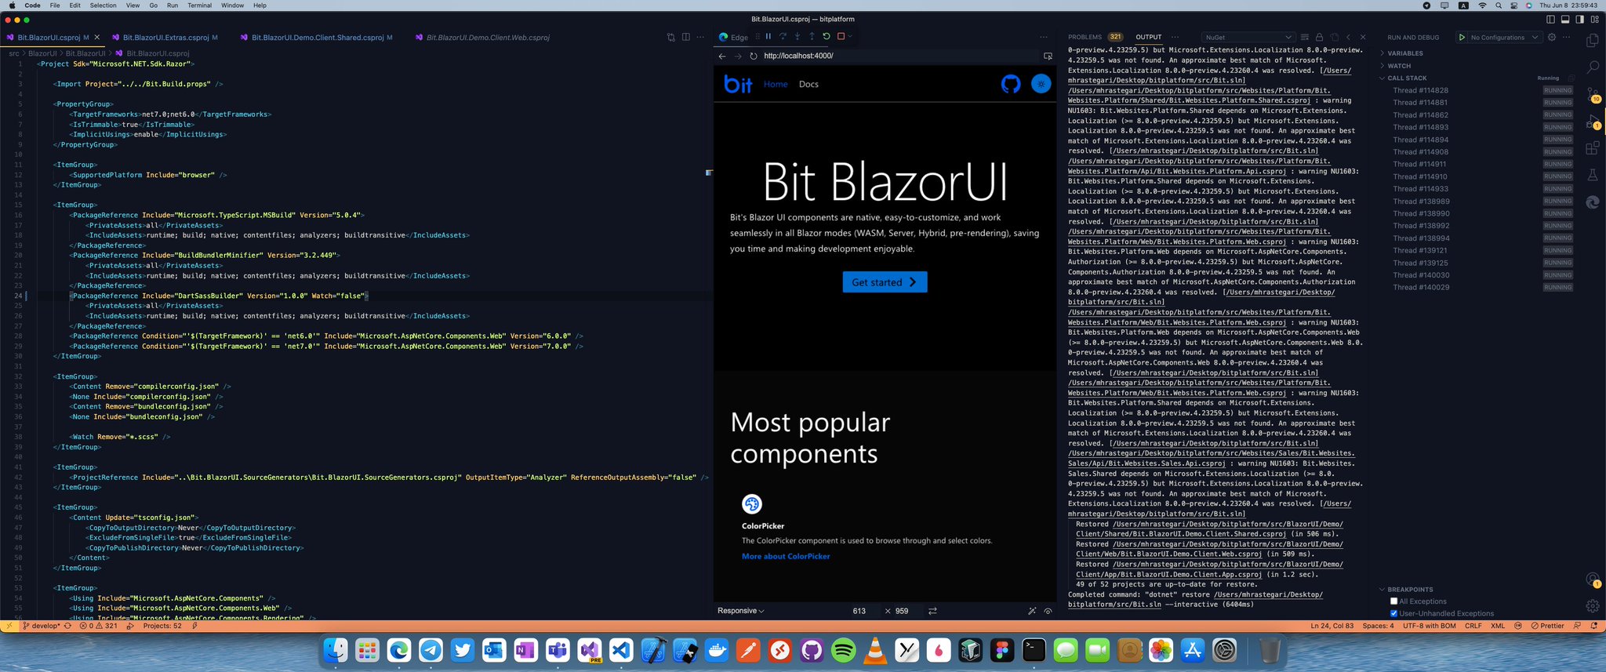Open the Selection menu in menu bar
Image resolution: width=1606 pixels, height=672 pixels.
103,5
